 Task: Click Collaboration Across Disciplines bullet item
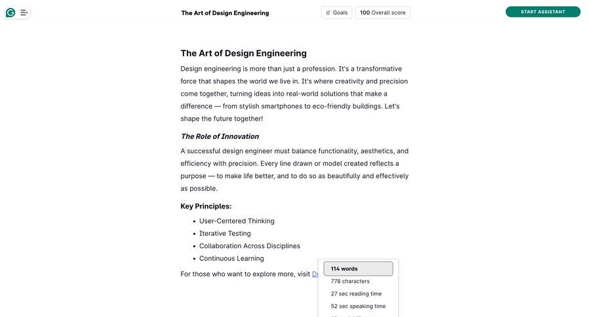click(249, 246)
